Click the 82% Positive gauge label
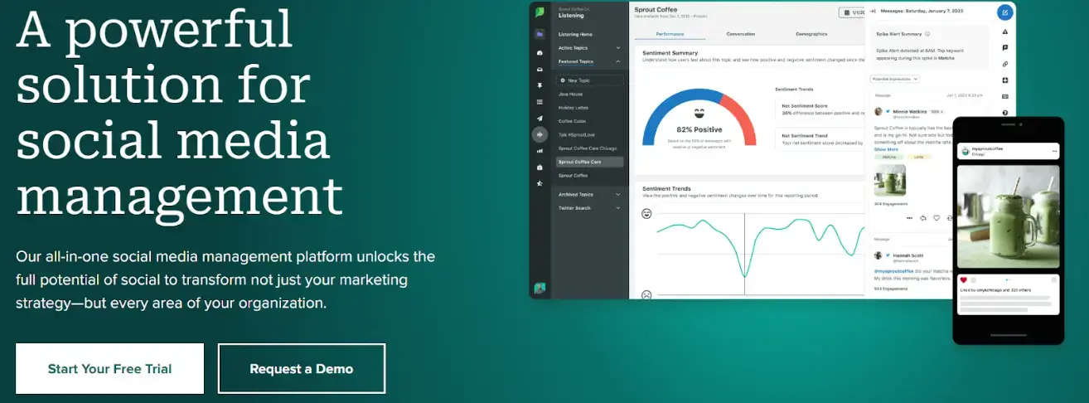 [699, 130]
